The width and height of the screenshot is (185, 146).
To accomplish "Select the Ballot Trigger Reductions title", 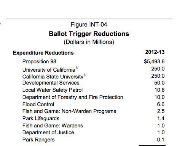I will point(89,34).
